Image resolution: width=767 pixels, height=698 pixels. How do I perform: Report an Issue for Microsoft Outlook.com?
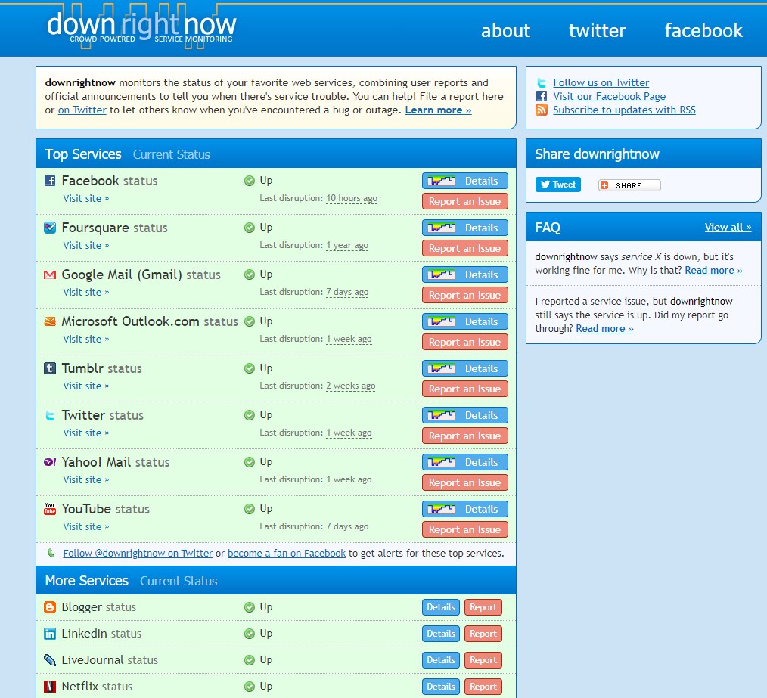point(464,343)
